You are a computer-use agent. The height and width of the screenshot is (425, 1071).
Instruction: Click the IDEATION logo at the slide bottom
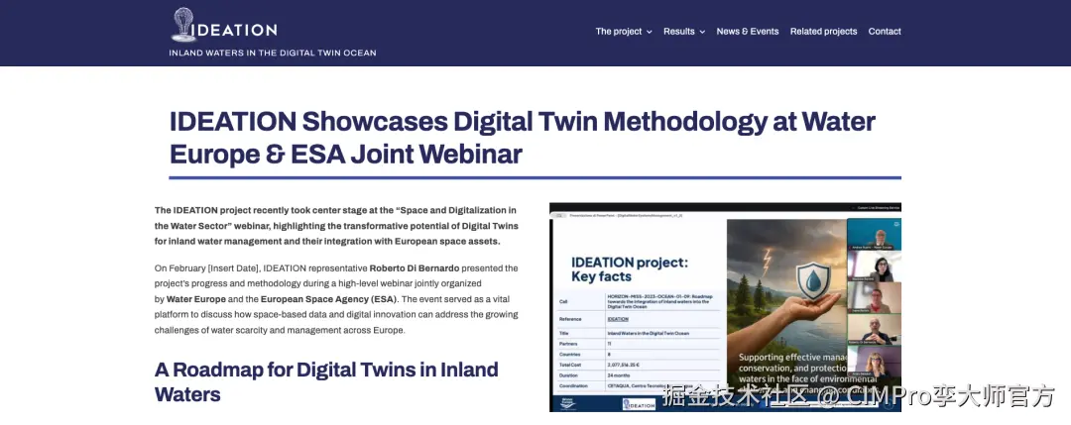pos(640,404)
